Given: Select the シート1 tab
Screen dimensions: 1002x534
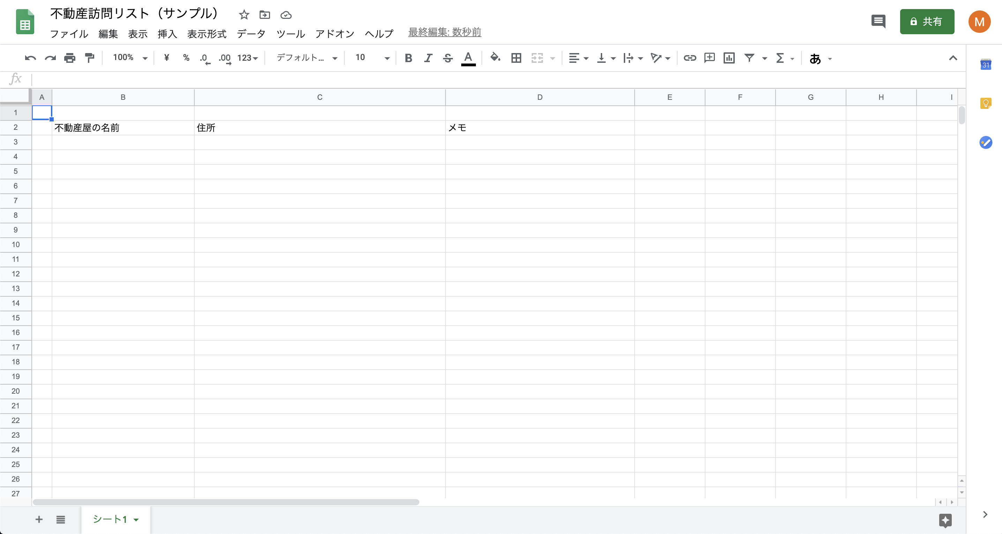Looking at the screenshot, I should [115, 520].
